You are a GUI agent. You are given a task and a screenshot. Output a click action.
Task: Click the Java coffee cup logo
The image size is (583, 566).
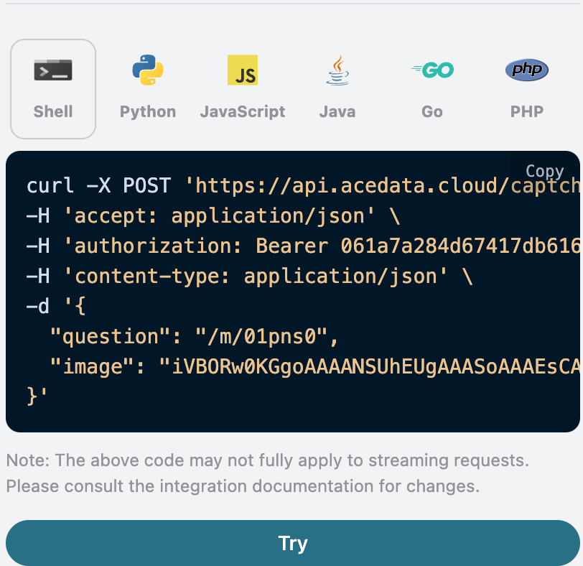click(x=337, y=70)
